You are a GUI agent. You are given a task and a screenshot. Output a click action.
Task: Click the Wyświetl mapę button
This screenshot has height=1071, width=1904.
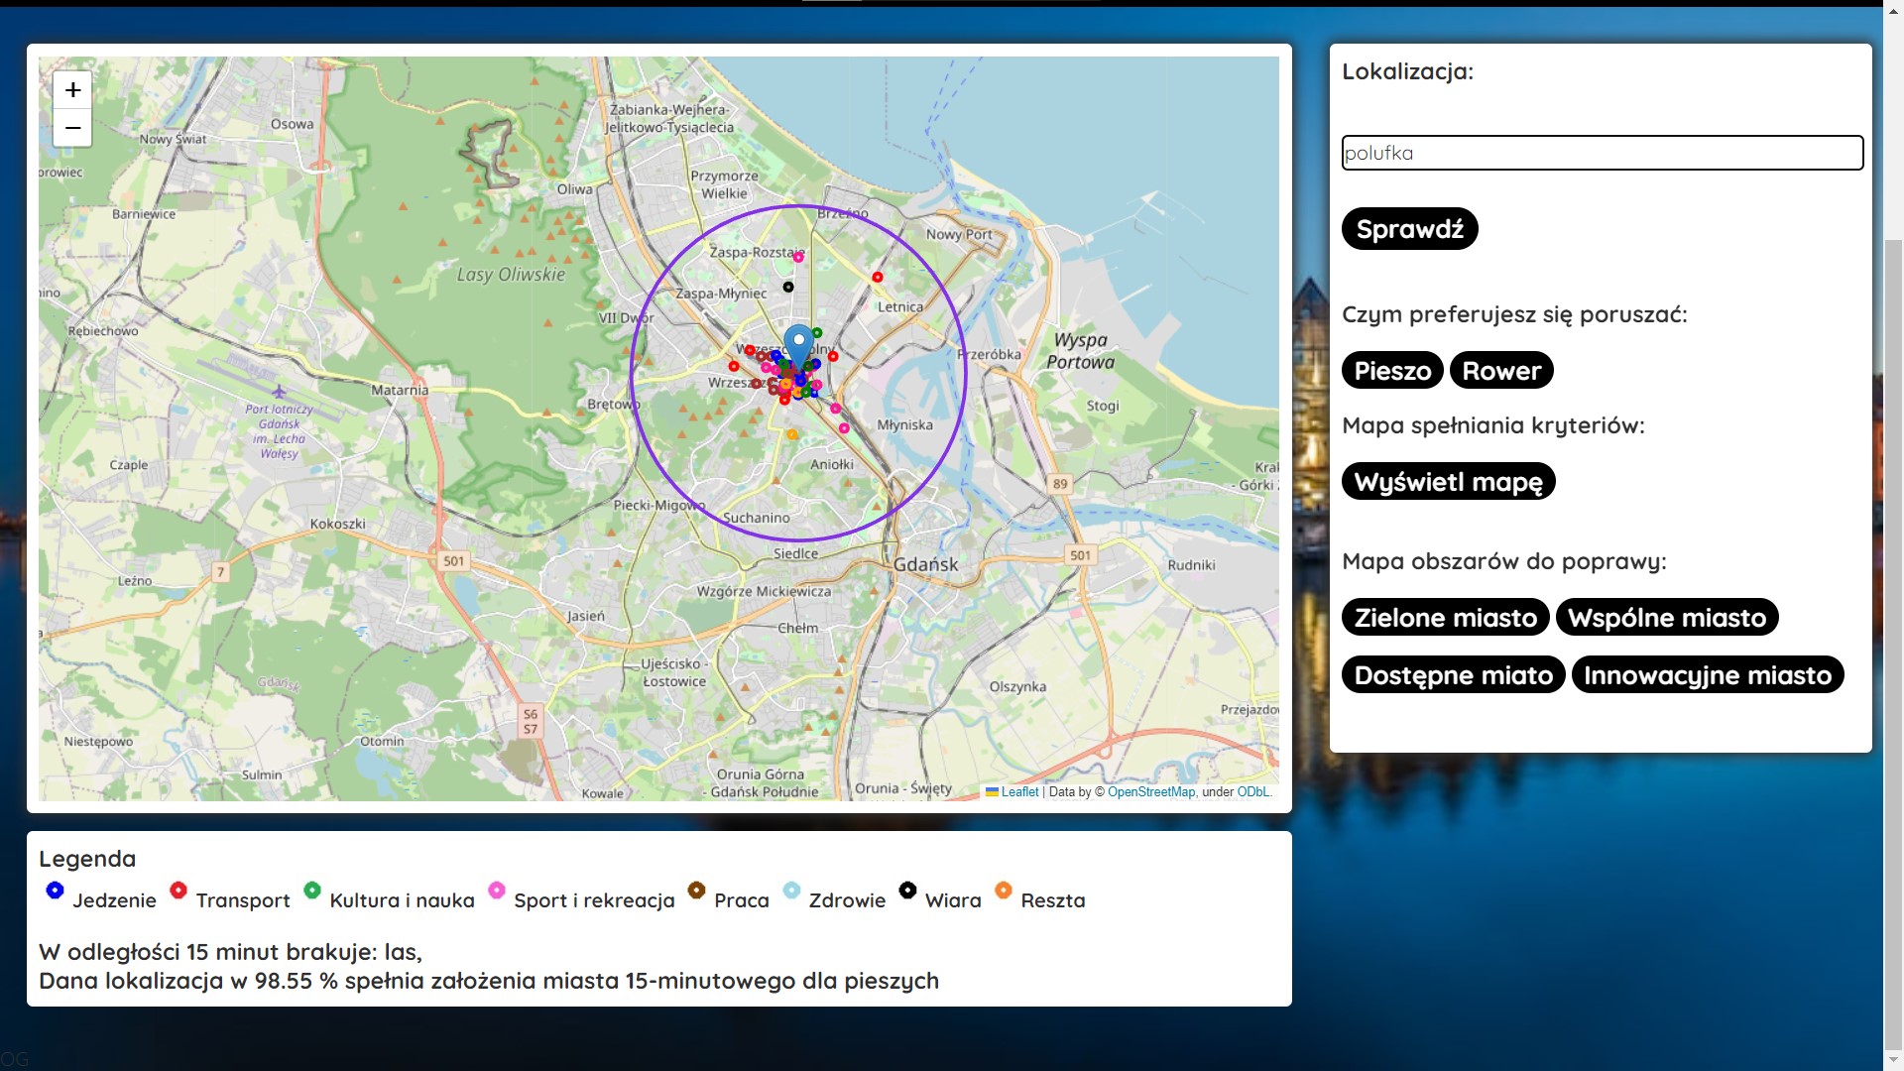[x=1448, y=482]
